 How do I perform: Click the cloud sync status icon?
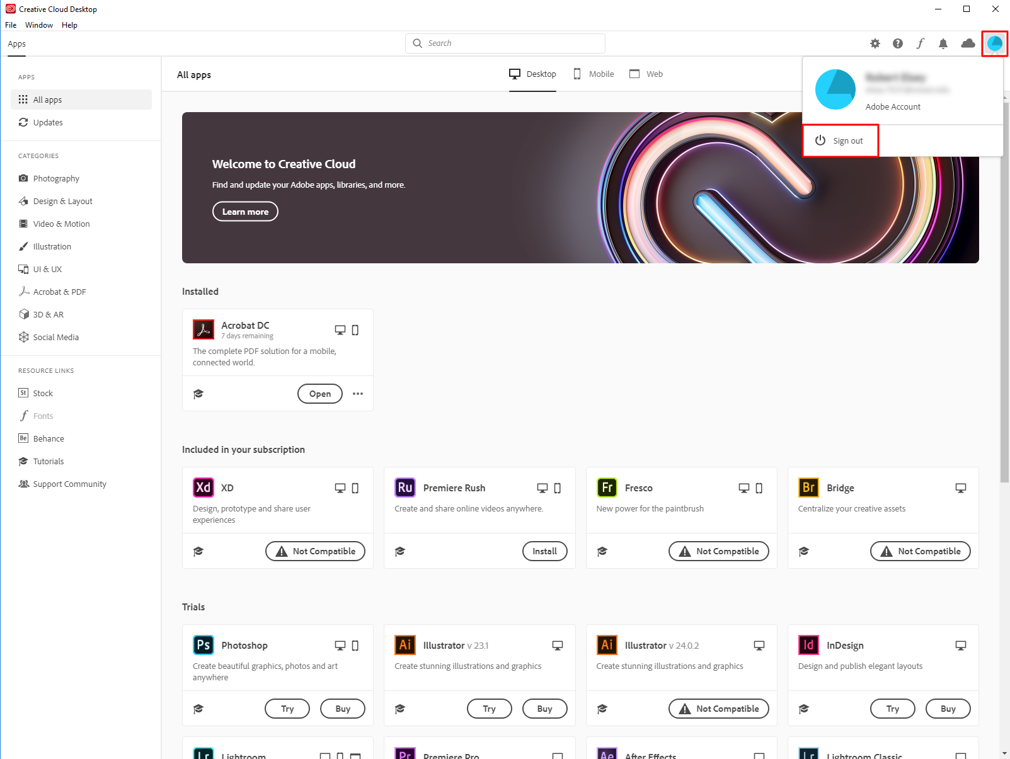(968, 43)
